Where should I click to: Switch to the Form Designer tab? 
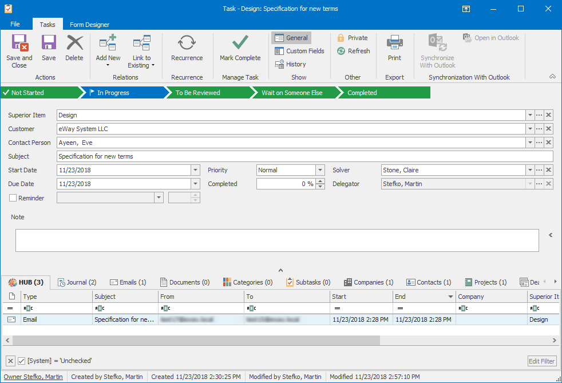pyautogui.click(x=89, y=24)
